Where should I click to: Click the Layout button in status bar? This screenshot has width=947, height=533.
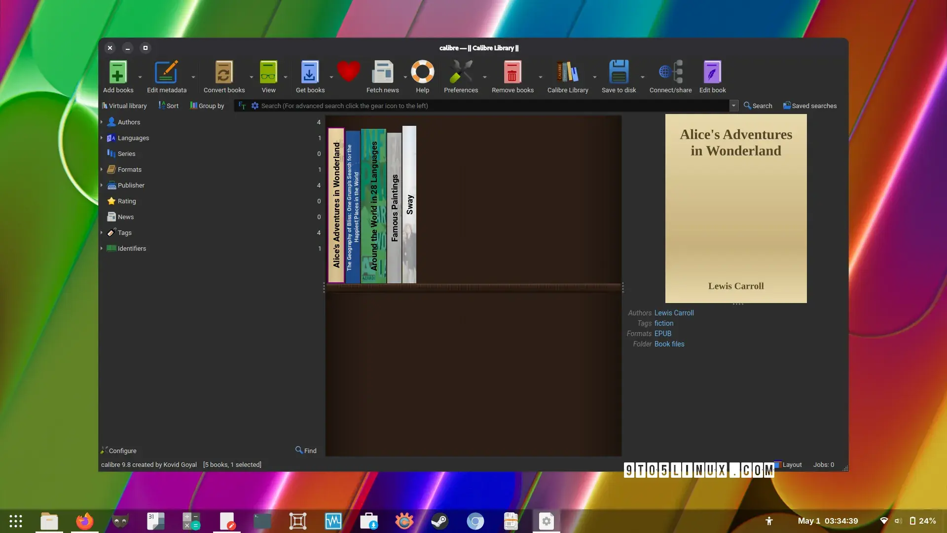[x=788, y=465]
